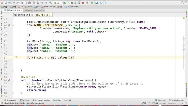Close the content_main.xml tab
Screen dimensions: 188x106
pyautogui.click(x=43, y=10)
